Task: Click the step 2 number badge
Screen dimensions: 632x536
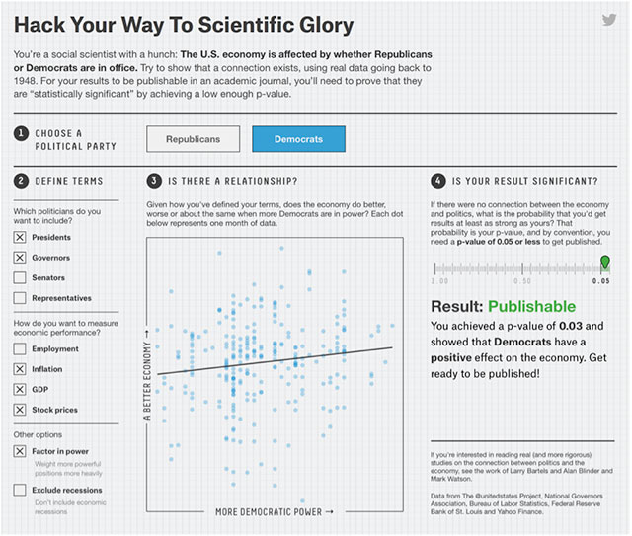Action: 21,181
